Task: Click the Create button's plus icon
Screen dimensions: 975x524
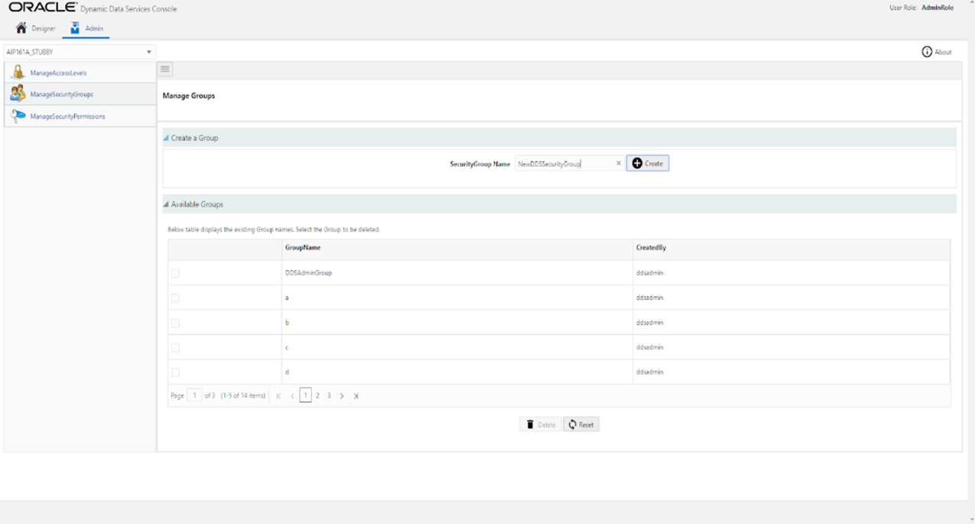Action: (x=635, y=163)
